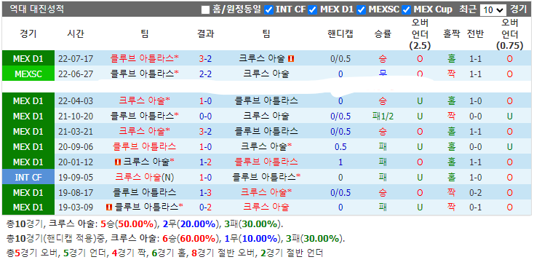
Task: Click the red card icon before 크루스 아술 on 20-01-12
Action: tap(118, 162)
